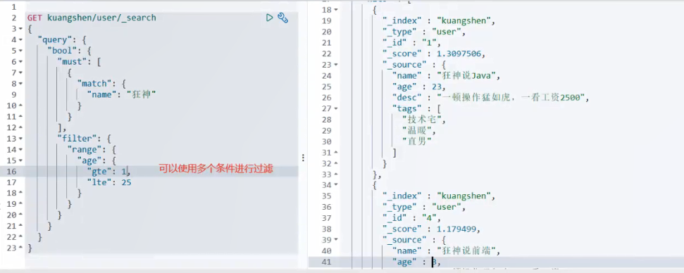Open the wrench tools menu for the request
The height and width of the screenshot is (273, 684).
282,18
